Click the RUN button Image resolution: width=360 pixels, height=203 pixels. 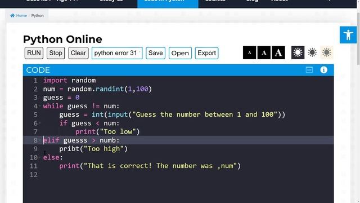(34, 53)
